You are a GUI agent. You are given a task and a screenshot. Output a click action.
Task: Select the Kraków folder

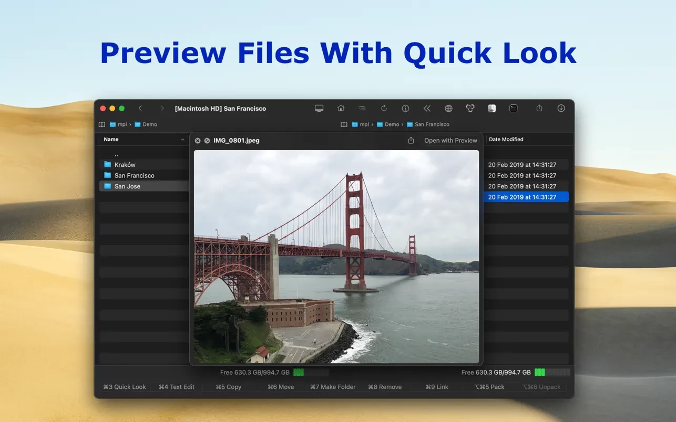coord(125,165)
